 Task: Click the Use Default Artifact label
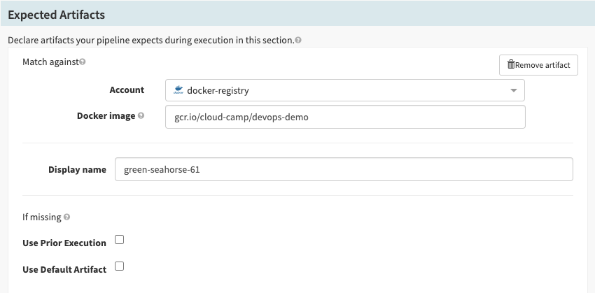pos(64,269)
